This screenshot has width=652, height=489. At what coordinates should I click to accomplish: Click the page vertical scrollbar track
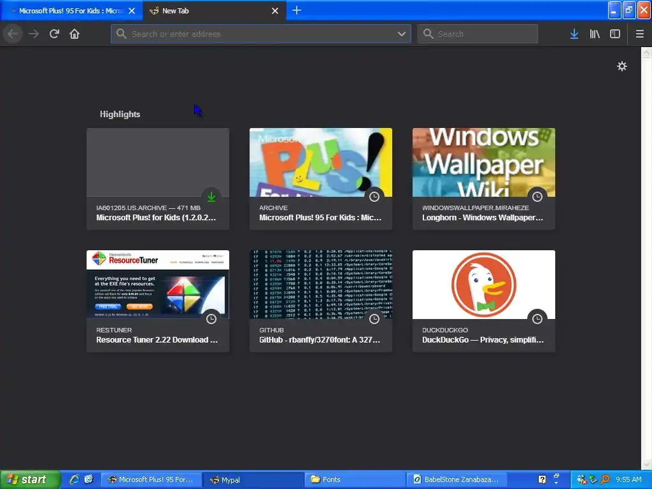646,258
